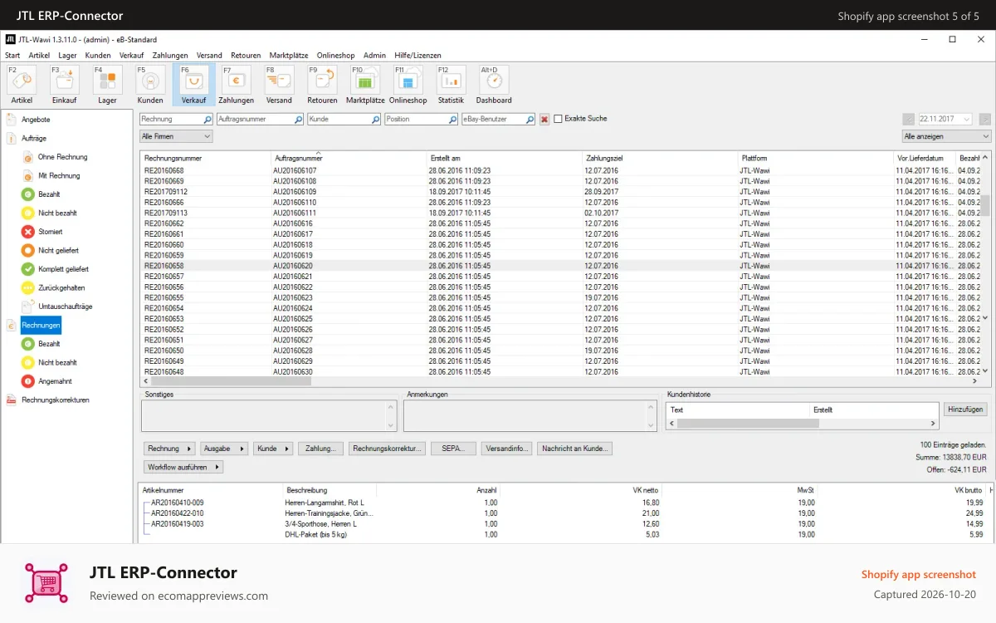Viewport: 996px width, 623px height.
Task: Open the Alle Firmen dropdown
Action: point(176,136)
